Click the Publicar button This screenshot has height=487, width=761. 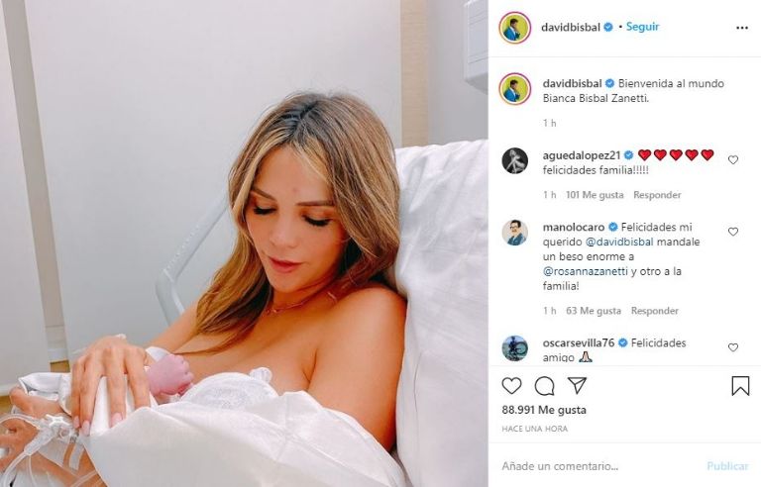[727, 466]
